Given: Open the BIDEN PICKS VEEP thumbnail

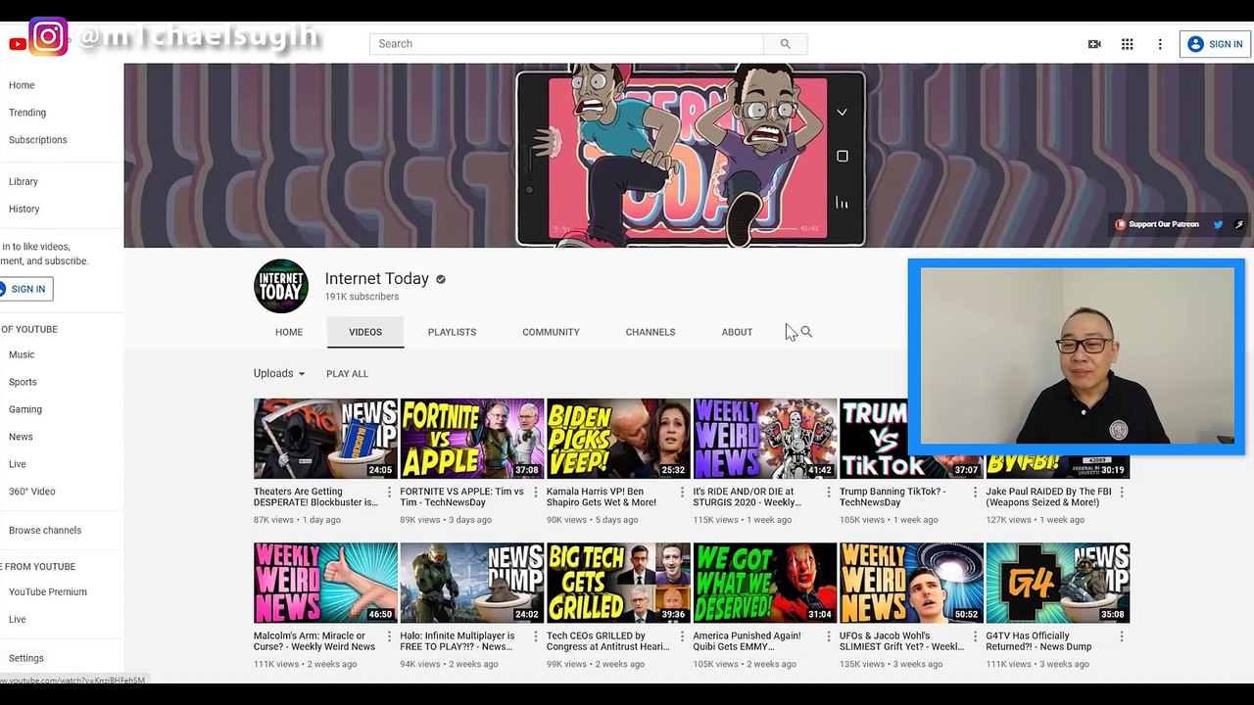Looking at the screenshot, I should point(618,439).
